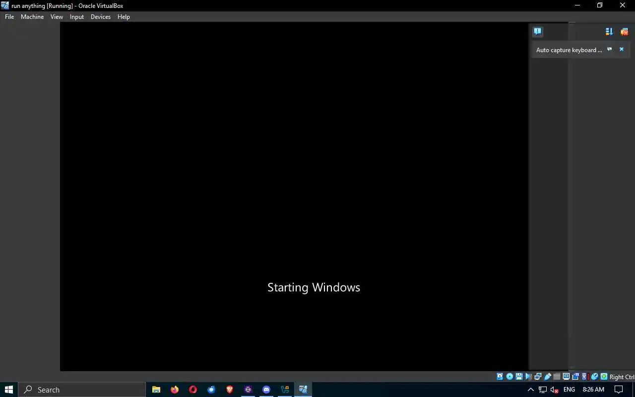Click the shared folders status icon
The image size is (635, 397).
click(x=557, y=377)
